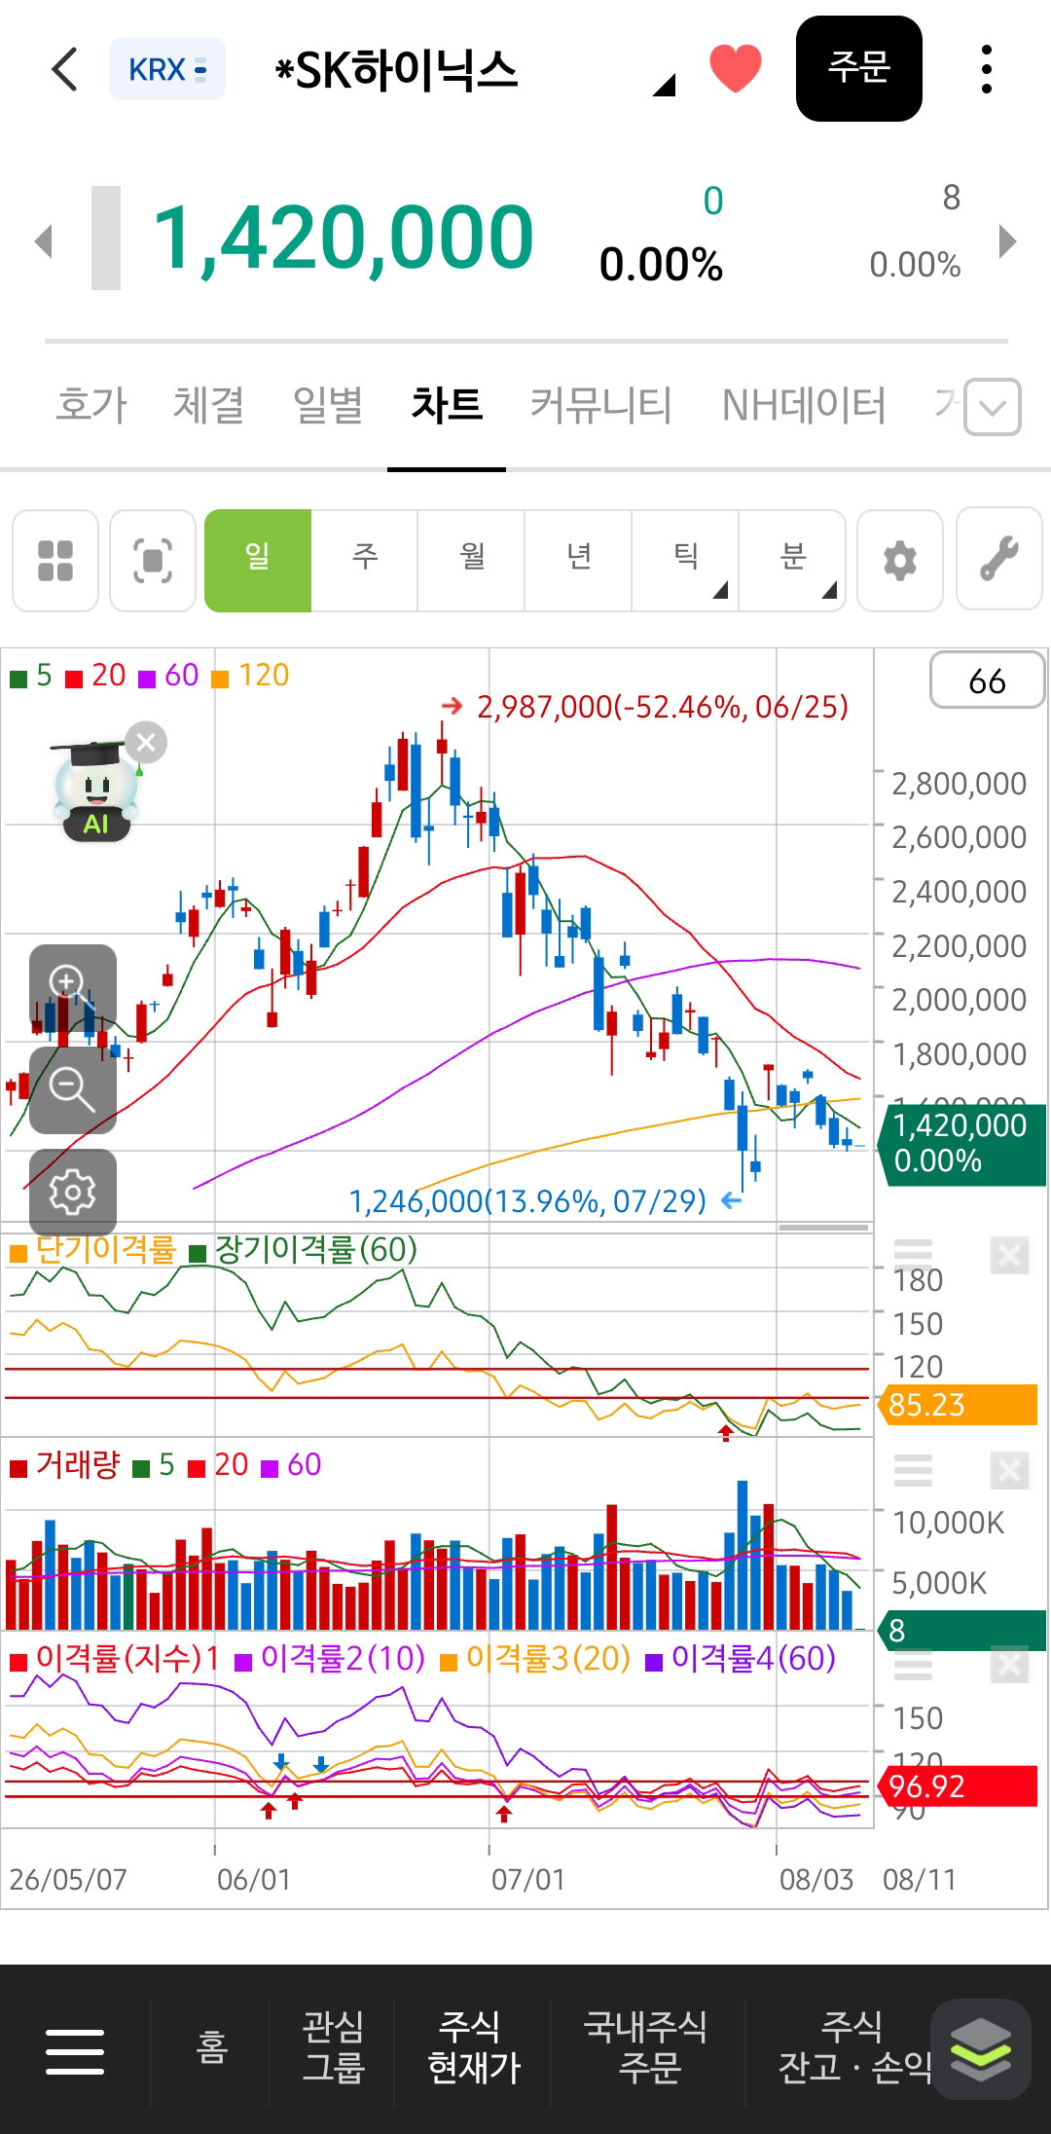The height and width of the screenshot is (2134, 1051).
Task: Open the hamburger main menu icon
Action: click(x=75, y=2050)
